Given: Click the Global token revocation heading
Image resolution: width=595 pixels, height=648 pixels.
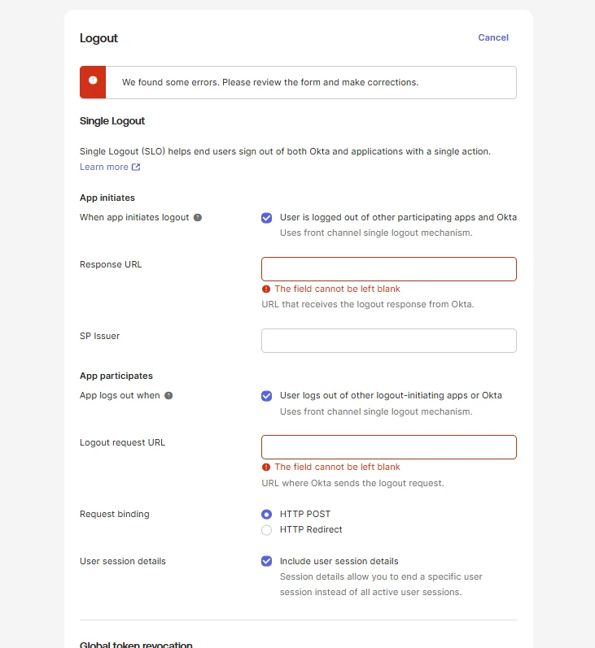Looking at the screenshot, I should [x=136, y=645].
